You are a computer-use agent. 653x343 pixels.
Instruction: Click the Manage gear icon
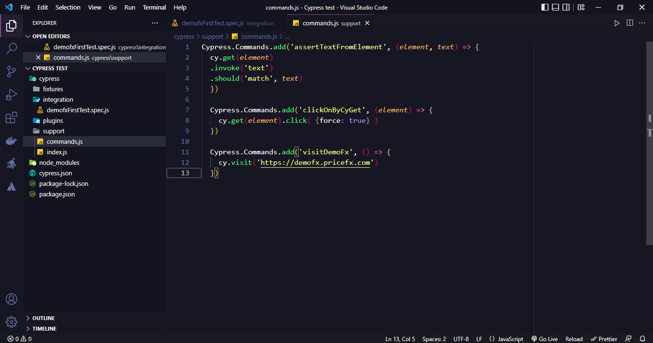11,322
